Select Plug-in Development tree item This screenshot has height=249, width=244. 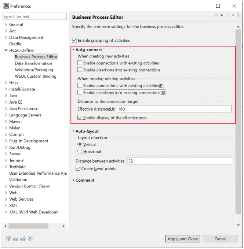click(29, 141)
